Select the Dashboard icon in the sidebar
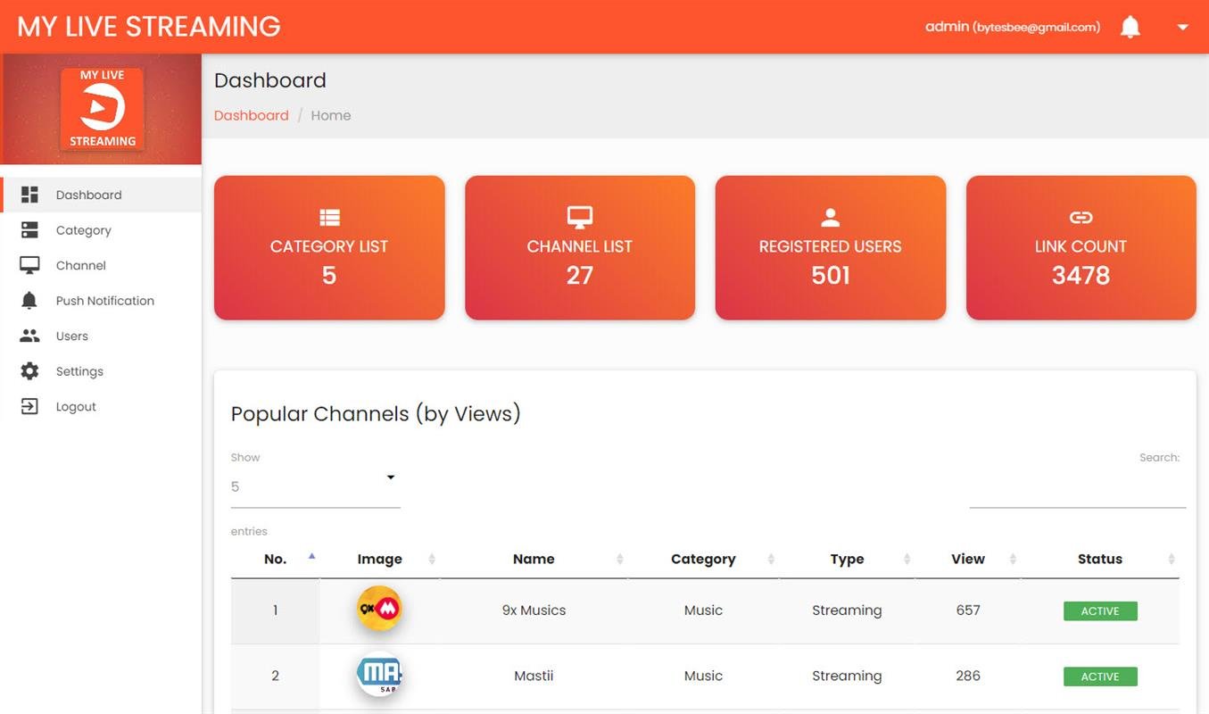This screenshot has height=714, width=1209. coord(30,195)
